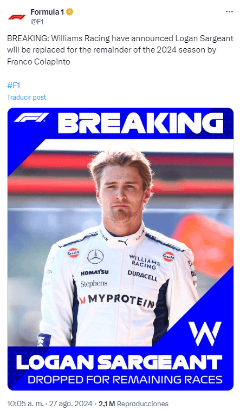Click the DROPPED FOR REMAINING RACES subtitle

125,380
